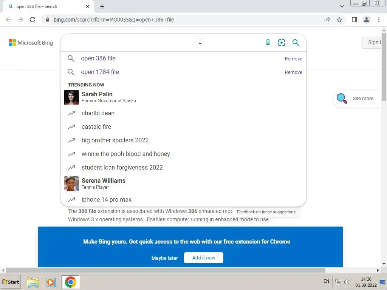Click the padlock site info icon
The height and width of the screenshot is (290, 387).
click(x=48, y=20)
